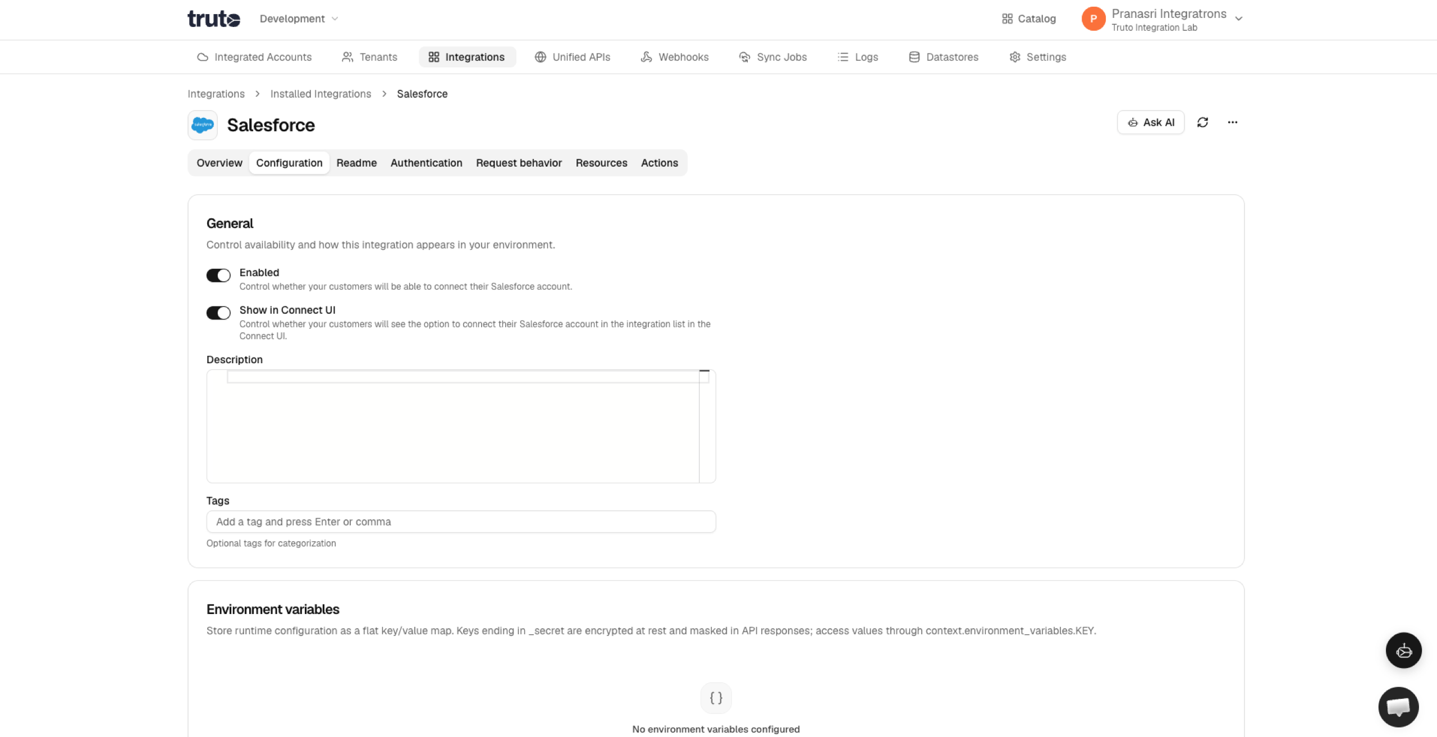The image size is (1437, 737).
Task: Go to Integrated Accounts
Action: [254, 57]
